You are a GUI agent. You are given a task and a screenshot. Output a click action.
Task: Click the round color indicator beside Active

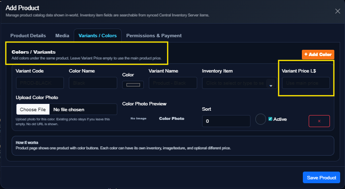261,119
